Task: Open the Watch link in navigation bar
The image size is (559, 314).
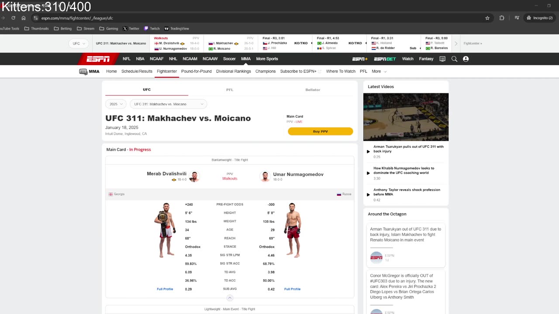Action: point(408,59)
